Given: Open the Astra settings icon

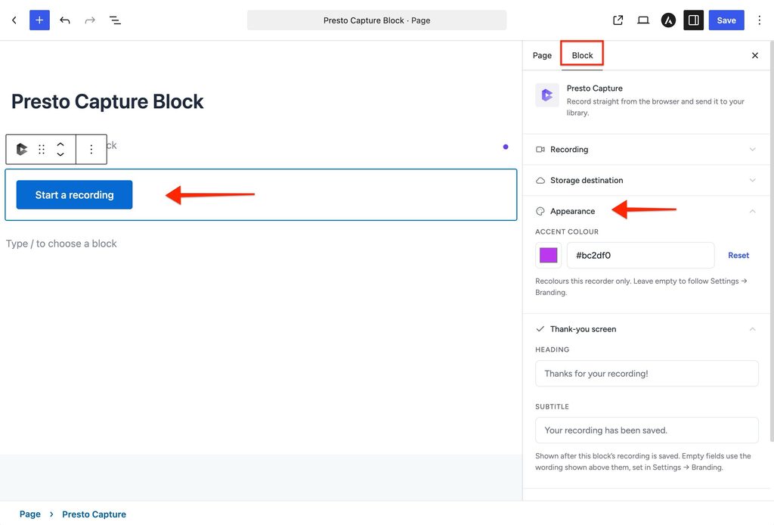Looking at the screenshot, I should 668,20.
